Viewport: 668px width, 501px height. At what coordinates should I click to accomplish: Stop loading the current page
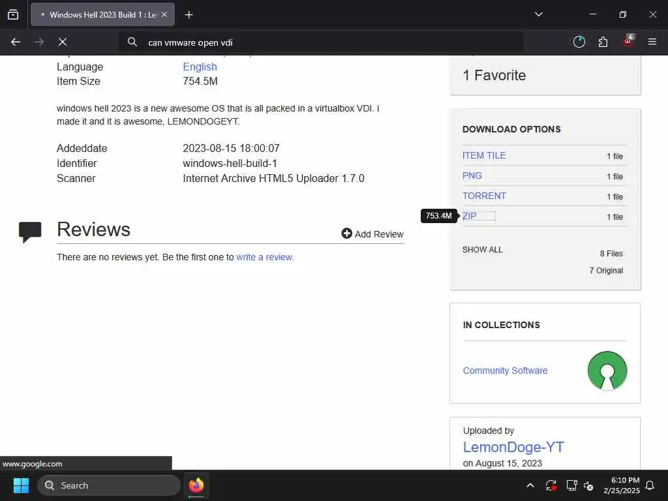[63, 42]
